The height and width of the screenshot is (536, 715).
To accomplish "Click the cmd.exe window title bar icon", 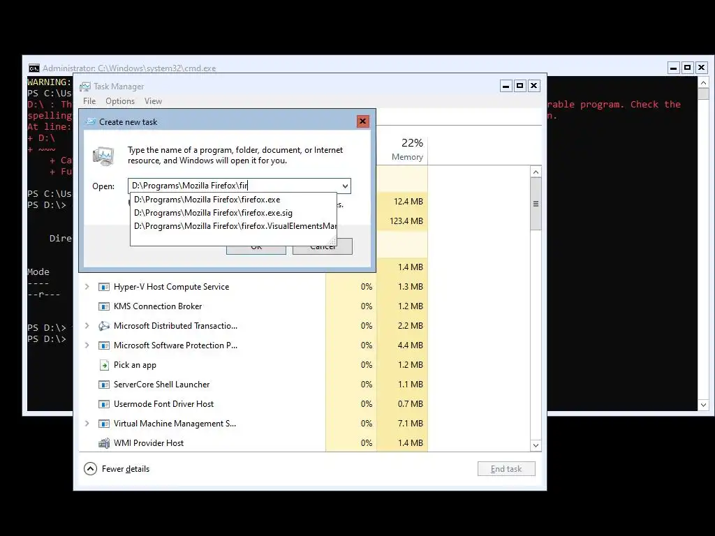I will (34, 68).
